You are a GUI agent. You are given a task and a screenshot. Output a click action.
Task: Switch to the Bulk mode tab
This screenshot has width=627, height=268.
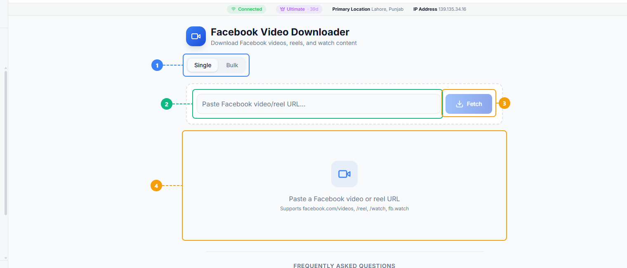point(232,65)
